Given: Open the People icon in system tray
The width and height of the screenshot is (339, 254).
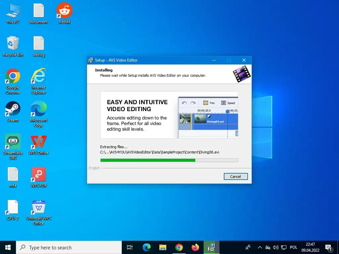Looking at the screenshot, I should click(x=248, y=247).
